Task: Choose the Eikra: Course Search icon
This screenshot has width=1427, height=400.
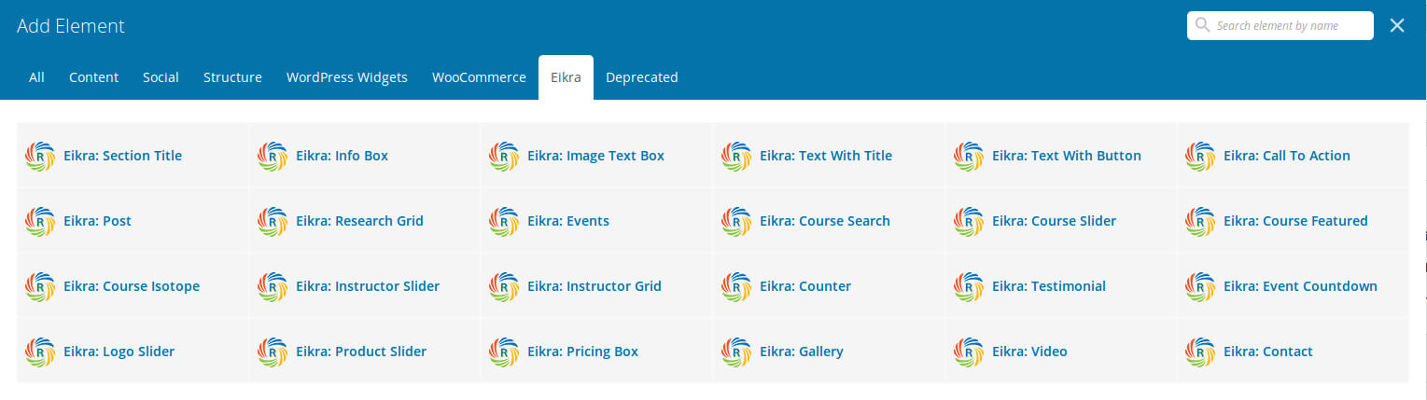Action: (735, 221)
